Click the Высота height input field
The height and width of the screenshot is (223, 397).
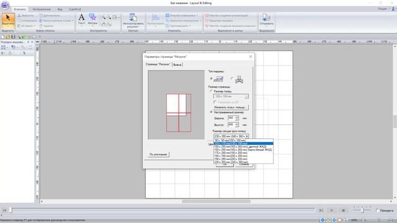pos(231,125)
